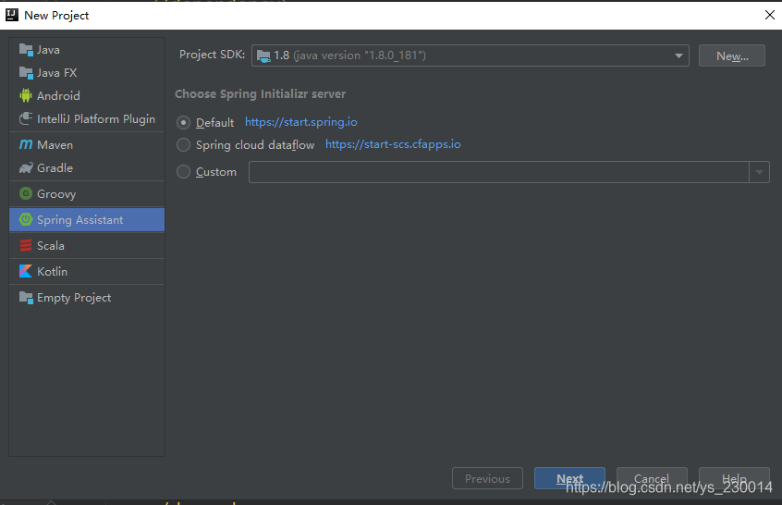Open the https://start-scs.cfapps.io link
Image resolution: width=782 pixels, height=505 pixels.
coord(393,144)
